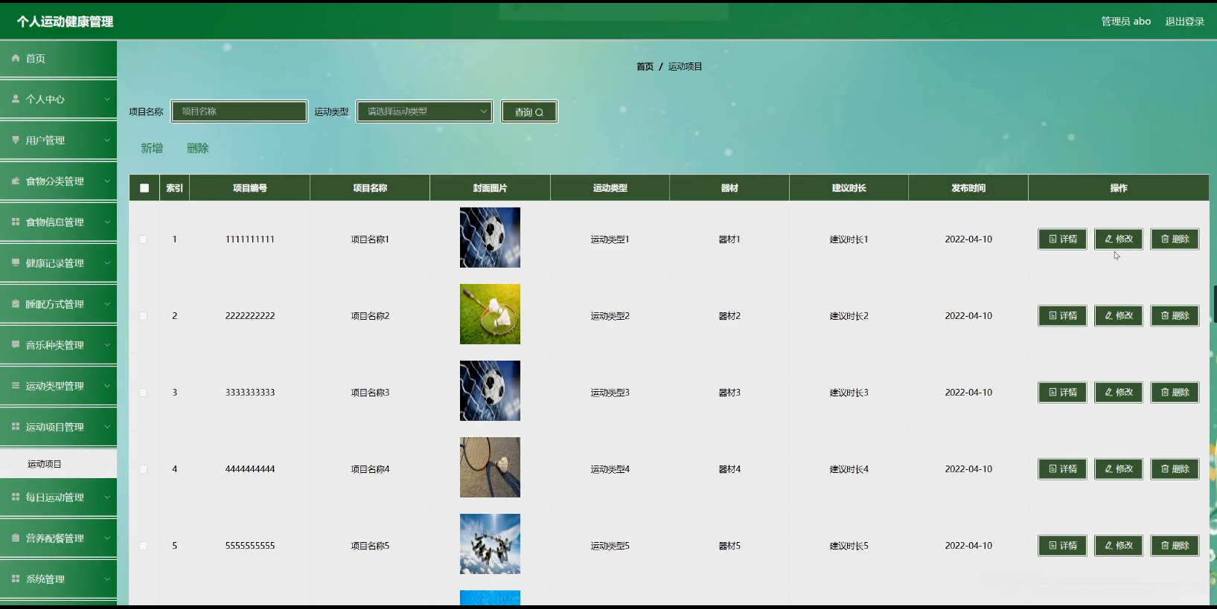Image resolution: width=1217 pixels, height=609 pixels.
Task: Click the grid icon beside 每日运动管理
Action: tap(16, 497)
